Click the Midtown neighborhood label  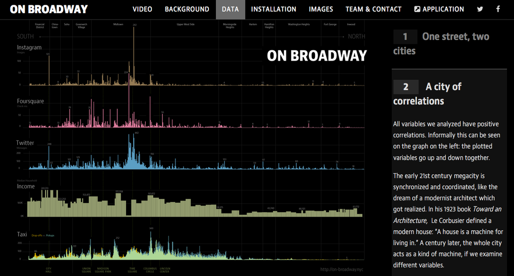point(118,25)
